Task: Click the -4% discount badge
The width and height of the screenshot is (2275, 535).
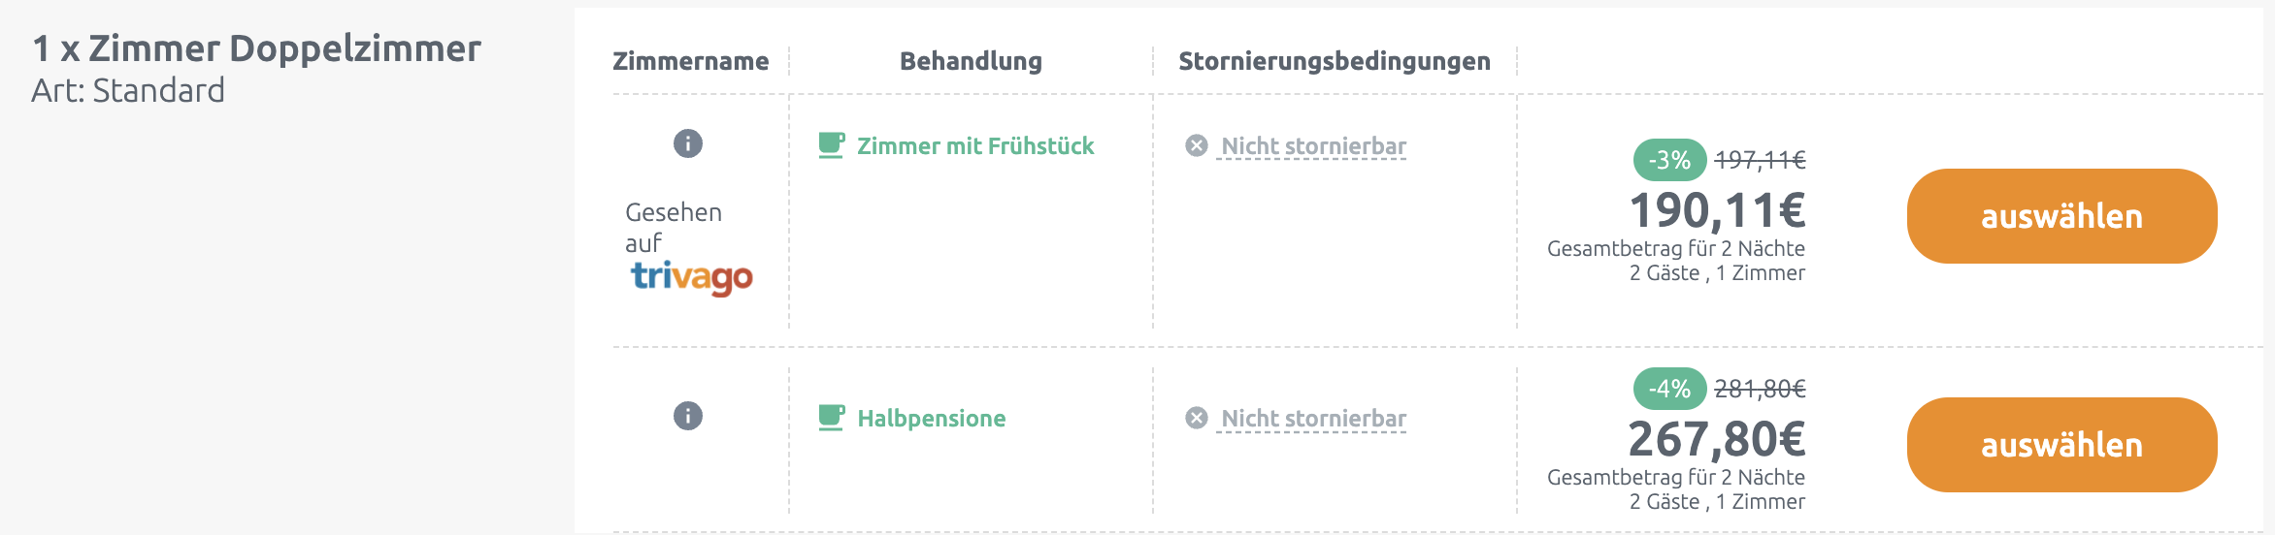Action: (x=1669, y=389)
